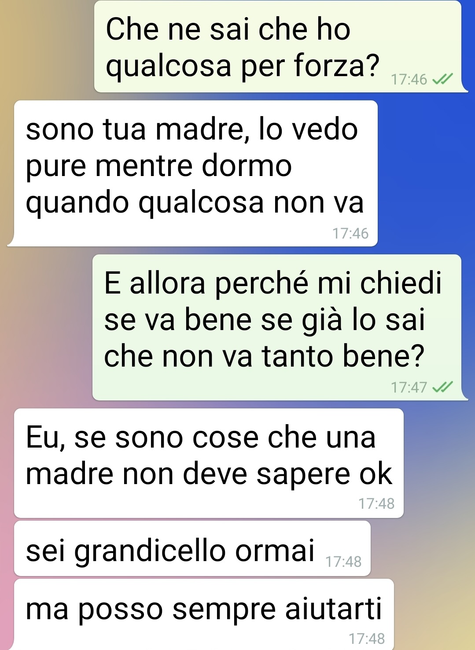Viewport: 475px width, 650px height.
Task: Select the 'Eu, se sono cose' message bubble
Action: [209, 463]
